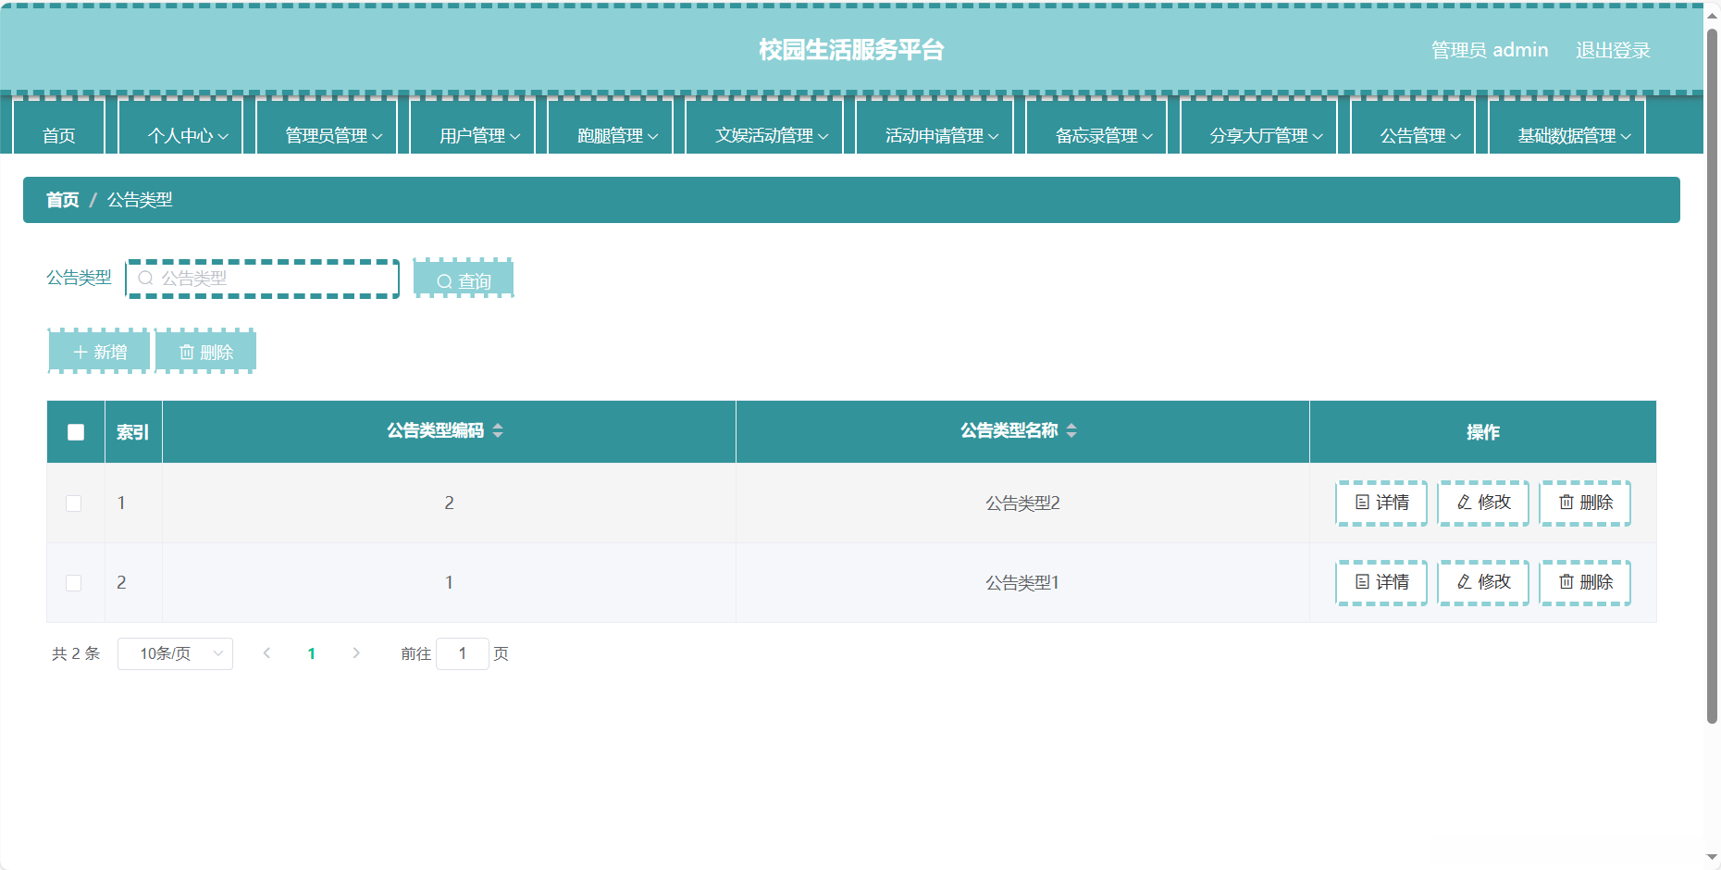The width and height of the screenshot is (1721, 870).
Task: Click the 公告类型1 name cell
Action: pos(1022,583)
